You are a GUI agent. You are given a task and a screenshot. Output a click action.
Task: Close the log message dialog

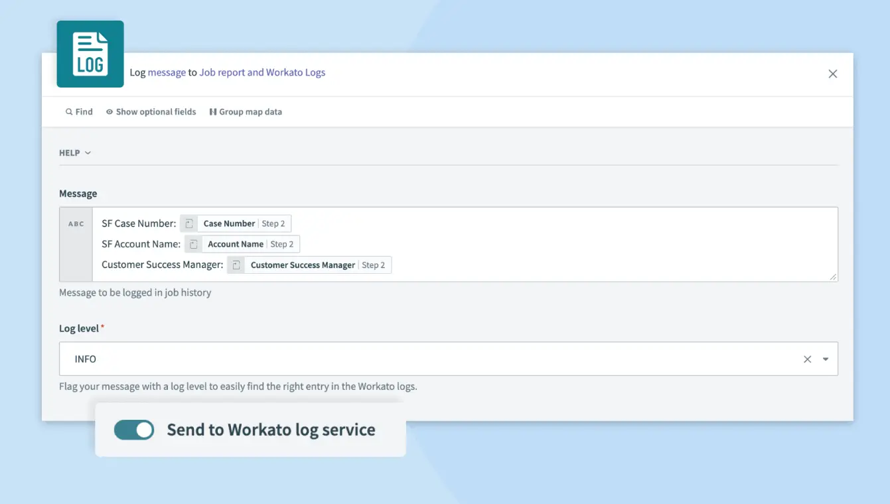coord(833,74)
